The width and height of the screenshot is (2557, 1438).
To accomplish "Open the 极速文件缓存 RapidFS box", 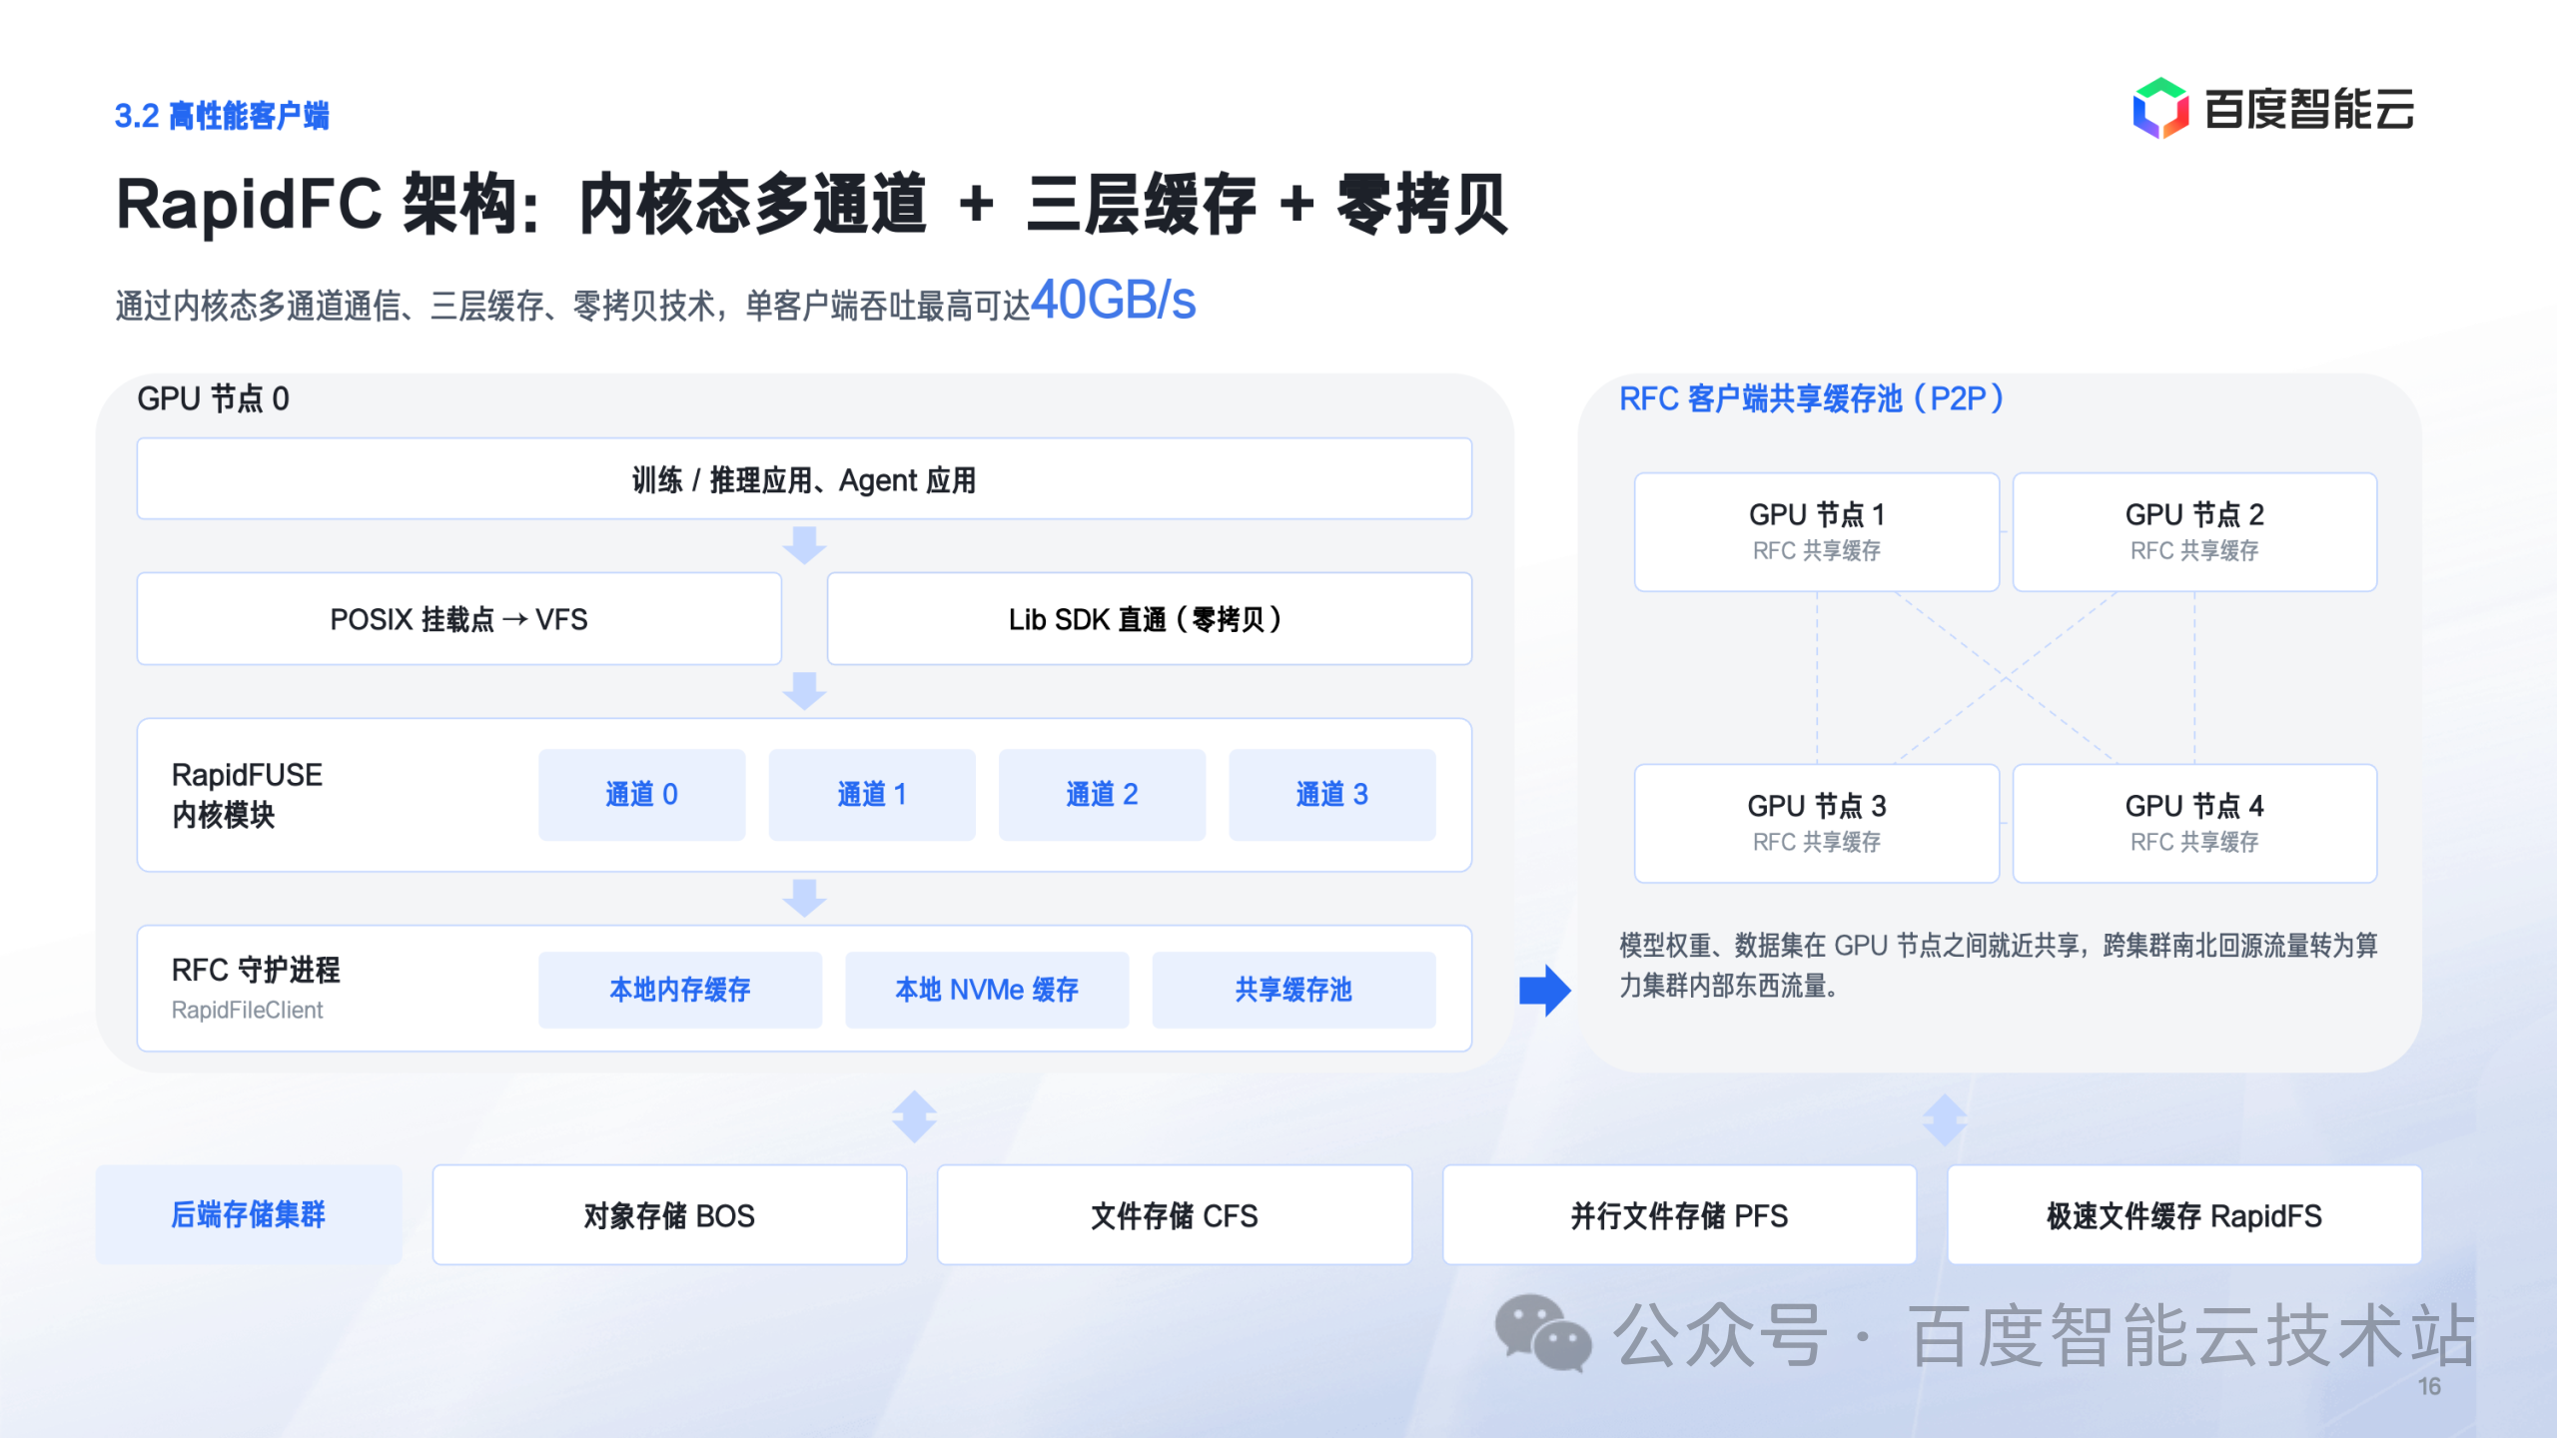I will (x=2183, y=1214).
